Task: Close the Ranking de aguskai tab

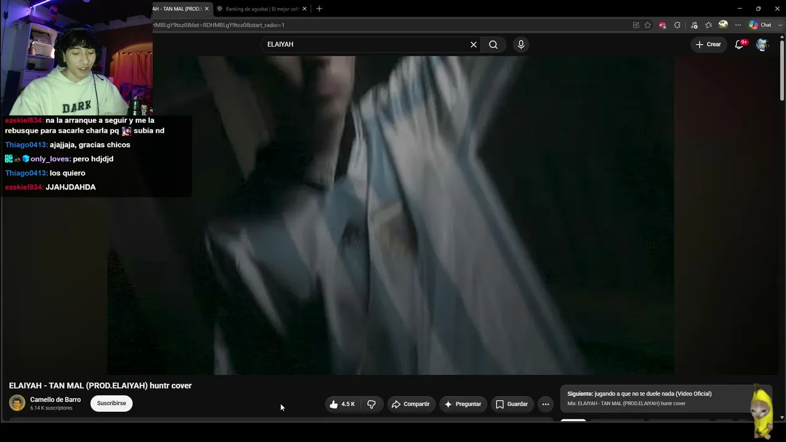Action: click(x=304, y=9)
